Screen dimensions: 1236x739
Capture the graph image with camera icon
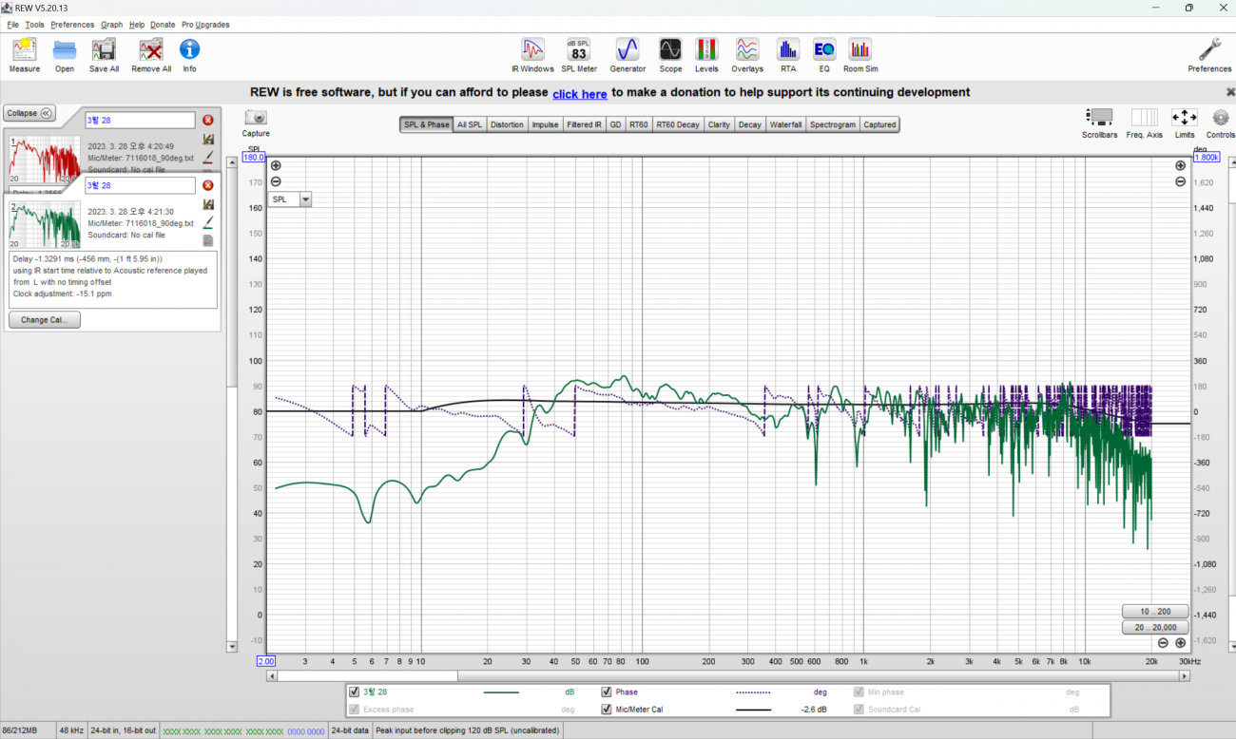(256, 118)
